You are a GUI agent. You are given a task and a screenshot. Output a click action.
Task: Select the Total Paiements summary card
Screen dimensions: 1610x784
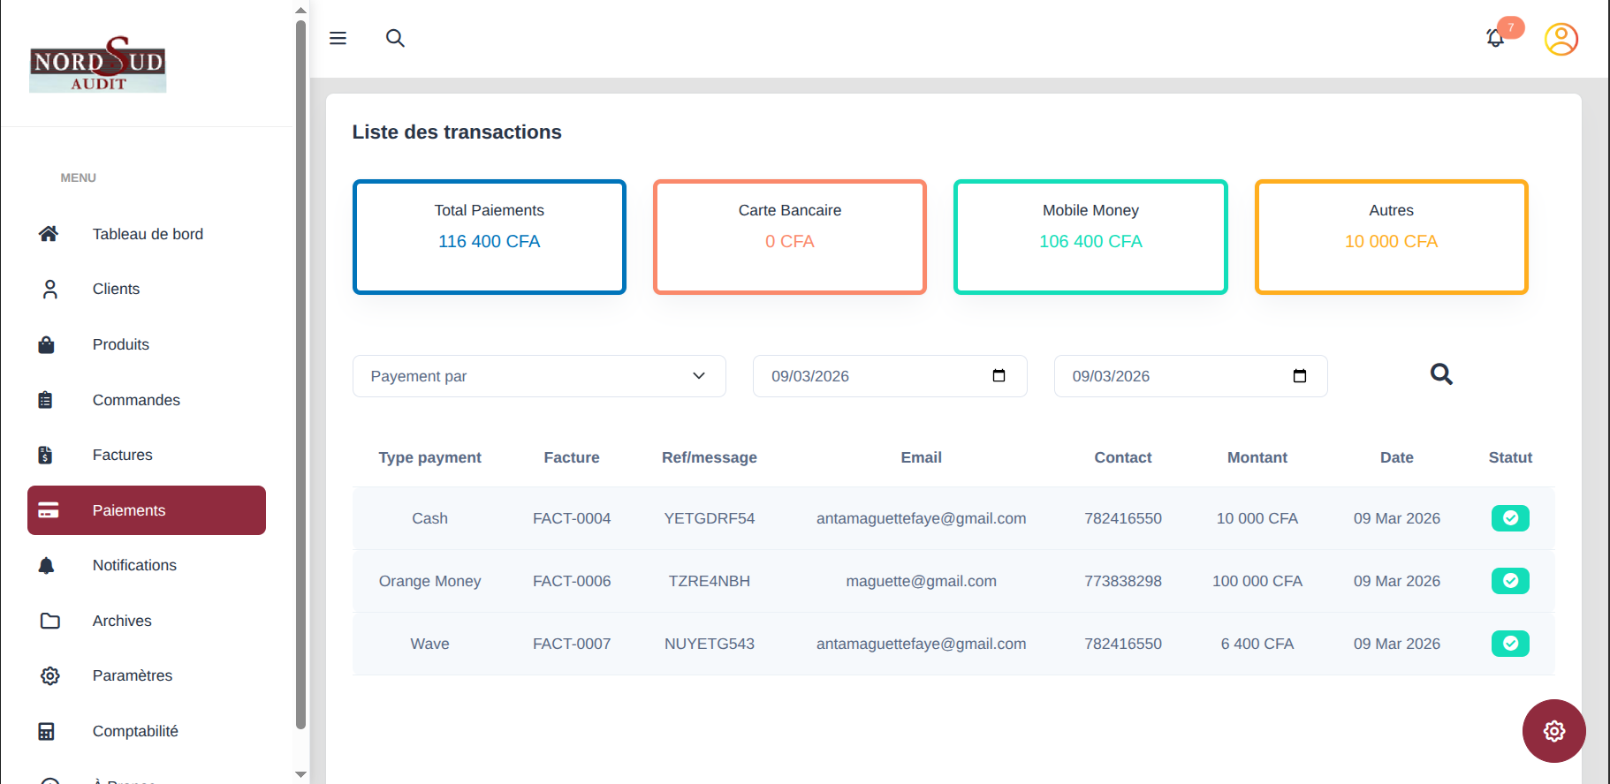(x=489, y=237)
